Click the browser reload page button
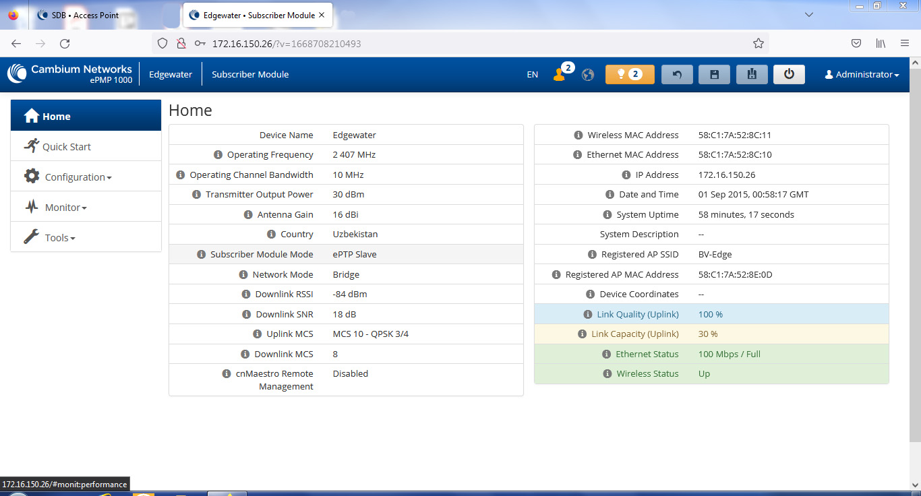This screenshot has height=496, width=921. click(65, 43)
